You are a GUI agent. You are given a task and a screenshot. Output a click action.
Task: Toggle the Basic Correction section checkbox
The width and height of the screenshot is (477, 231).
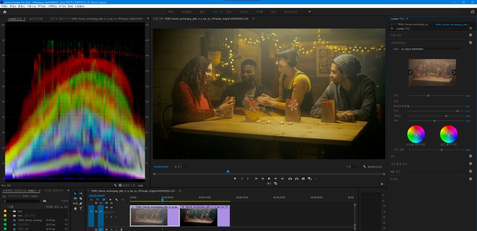click(x=471, y=35)
